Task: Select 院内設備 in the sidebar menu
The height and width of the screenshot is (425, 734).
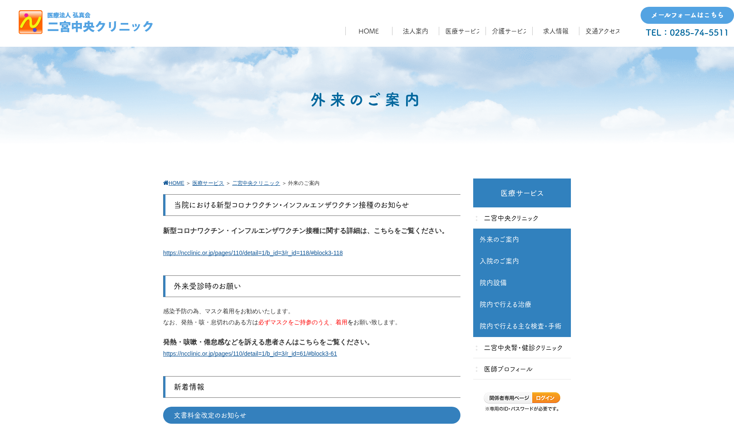Action: click(492, 283)
